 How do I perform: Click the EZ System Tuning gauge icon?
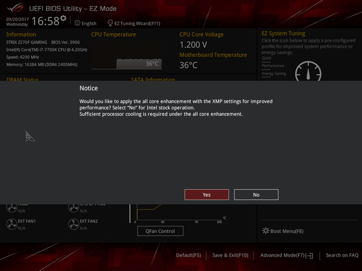click(308, 71)
